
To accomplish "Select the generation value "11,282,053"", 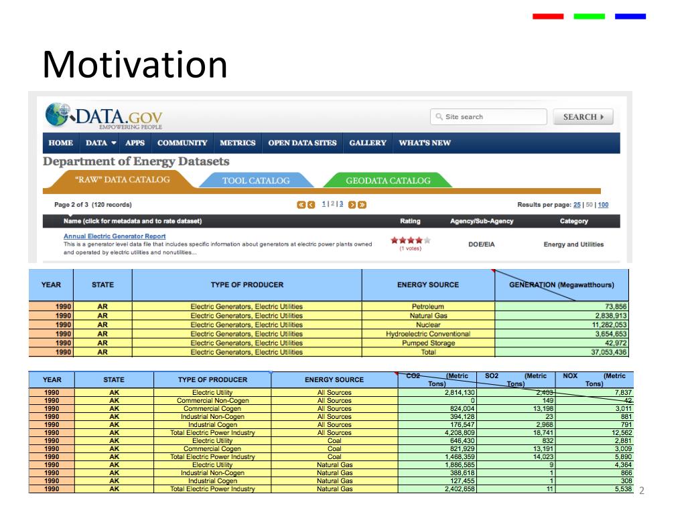I will pos(562,325).
